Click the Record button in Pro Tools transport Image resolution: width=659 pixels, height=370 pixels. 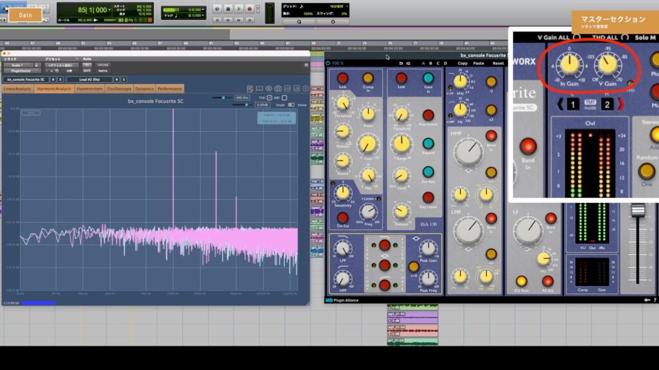[250, 9]
